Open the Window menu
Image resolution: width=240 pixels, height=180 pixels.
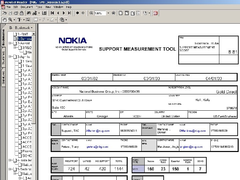click(x=58, y=7)
